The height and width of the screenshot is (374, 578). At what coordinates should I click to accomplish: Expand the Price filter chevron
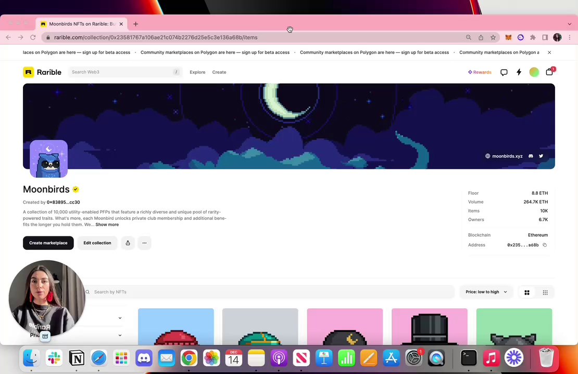pos(120,335)
